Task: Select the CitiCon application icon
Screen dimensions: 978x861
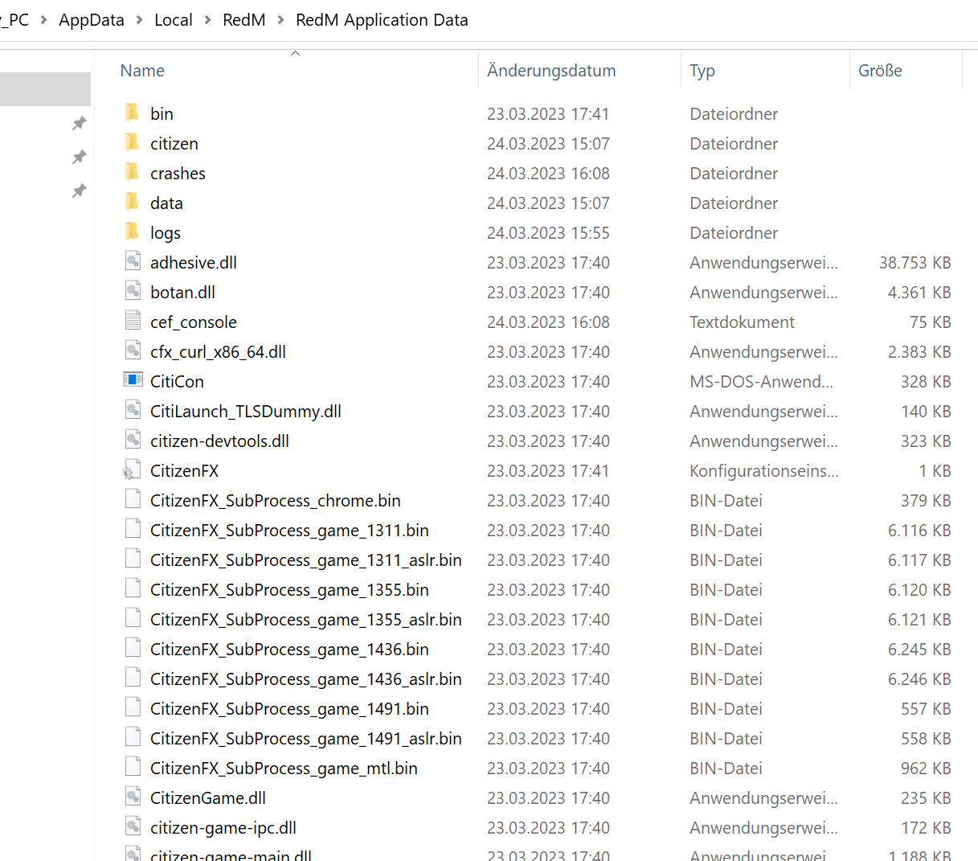Action: click(133, 379)
